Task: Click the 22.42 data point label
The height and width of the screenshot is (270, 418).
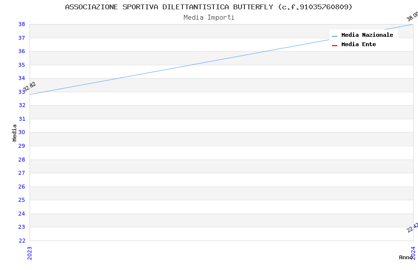Action: click(413, 228)
